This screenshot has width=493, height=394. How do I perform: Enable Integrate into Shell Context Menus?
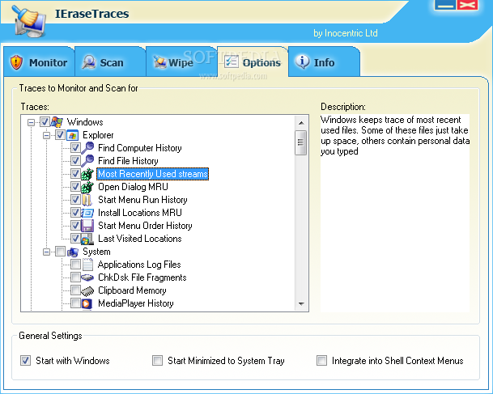321,360
